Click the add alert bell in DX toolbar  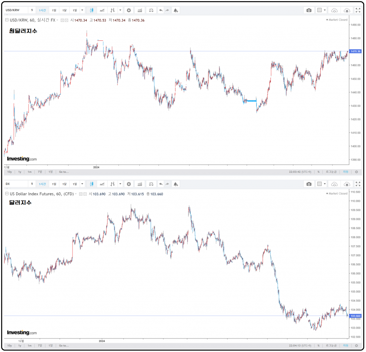pyautogui.click(x=175, y=184)
